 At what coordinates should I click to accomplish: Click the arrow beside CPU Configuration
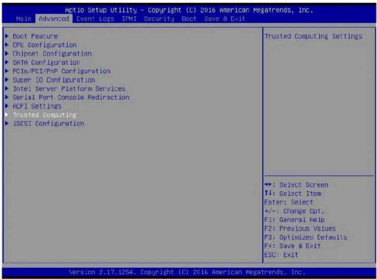7,45
